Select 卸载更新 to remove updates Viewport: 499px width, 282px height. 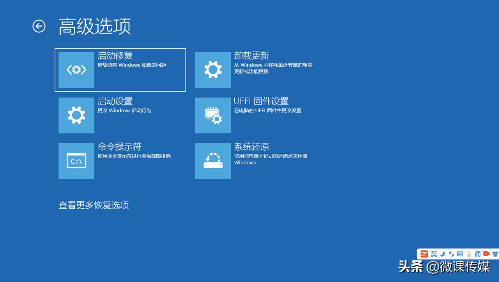(257, 69)
